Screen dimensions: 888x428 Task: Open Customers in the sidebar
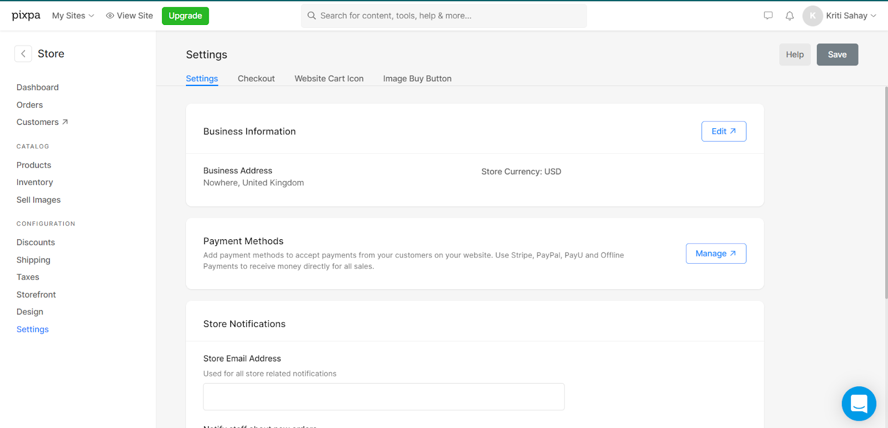(x=37, y=122)
